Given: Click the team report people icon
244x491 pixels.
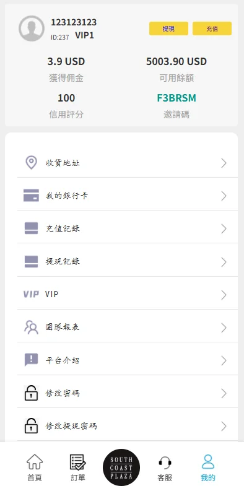Looking at the screenshot, I should click(31, 327).
